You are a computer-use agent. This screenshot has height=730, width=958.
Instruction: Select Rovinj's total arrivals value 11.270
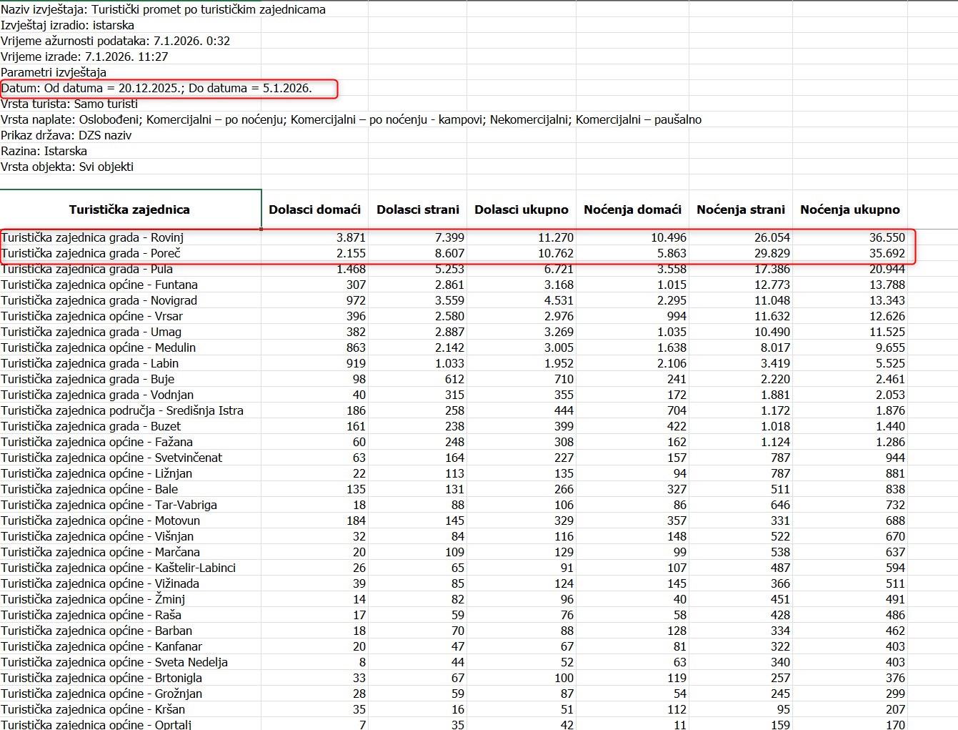tap(556, 237)
